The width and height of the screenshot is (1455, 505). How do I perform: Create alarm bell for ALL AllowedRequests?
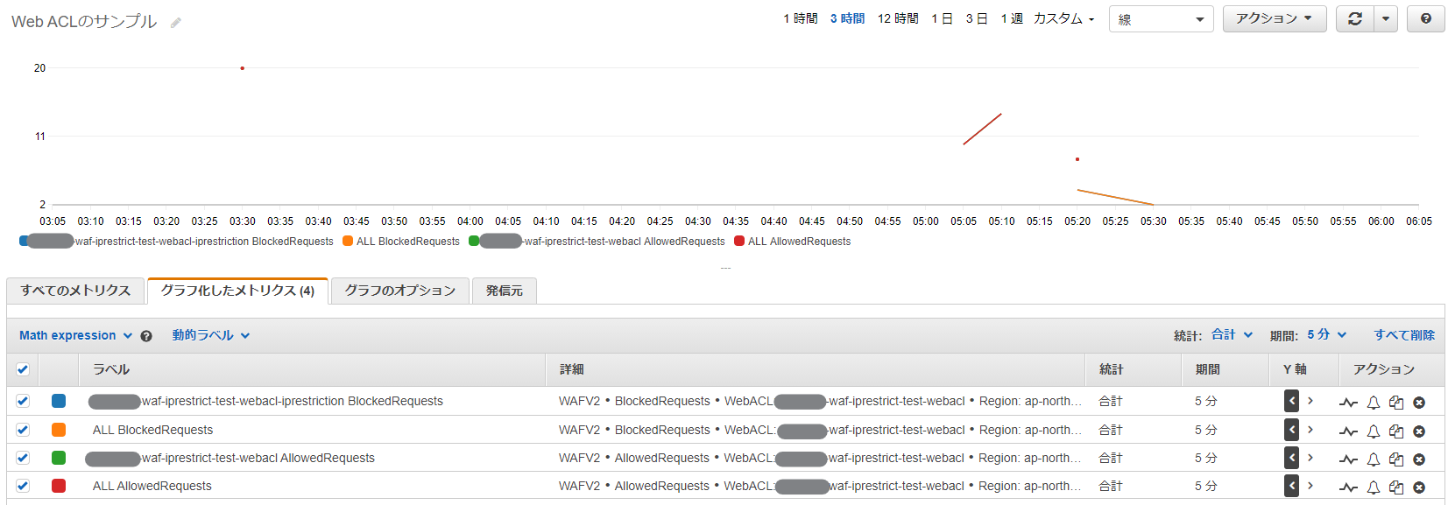pos(1374,487)
